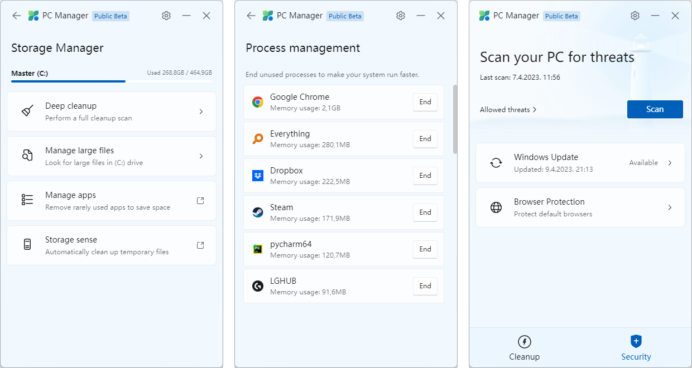Viewport: 692px width, 368px height.
Task: Click the Storage sense phone icon
Action: 27,244
